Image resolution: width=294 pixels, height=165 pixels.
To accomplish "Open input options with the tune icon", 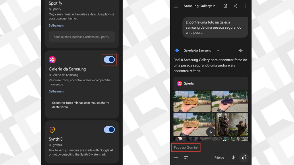I will (x=186, y=157).
